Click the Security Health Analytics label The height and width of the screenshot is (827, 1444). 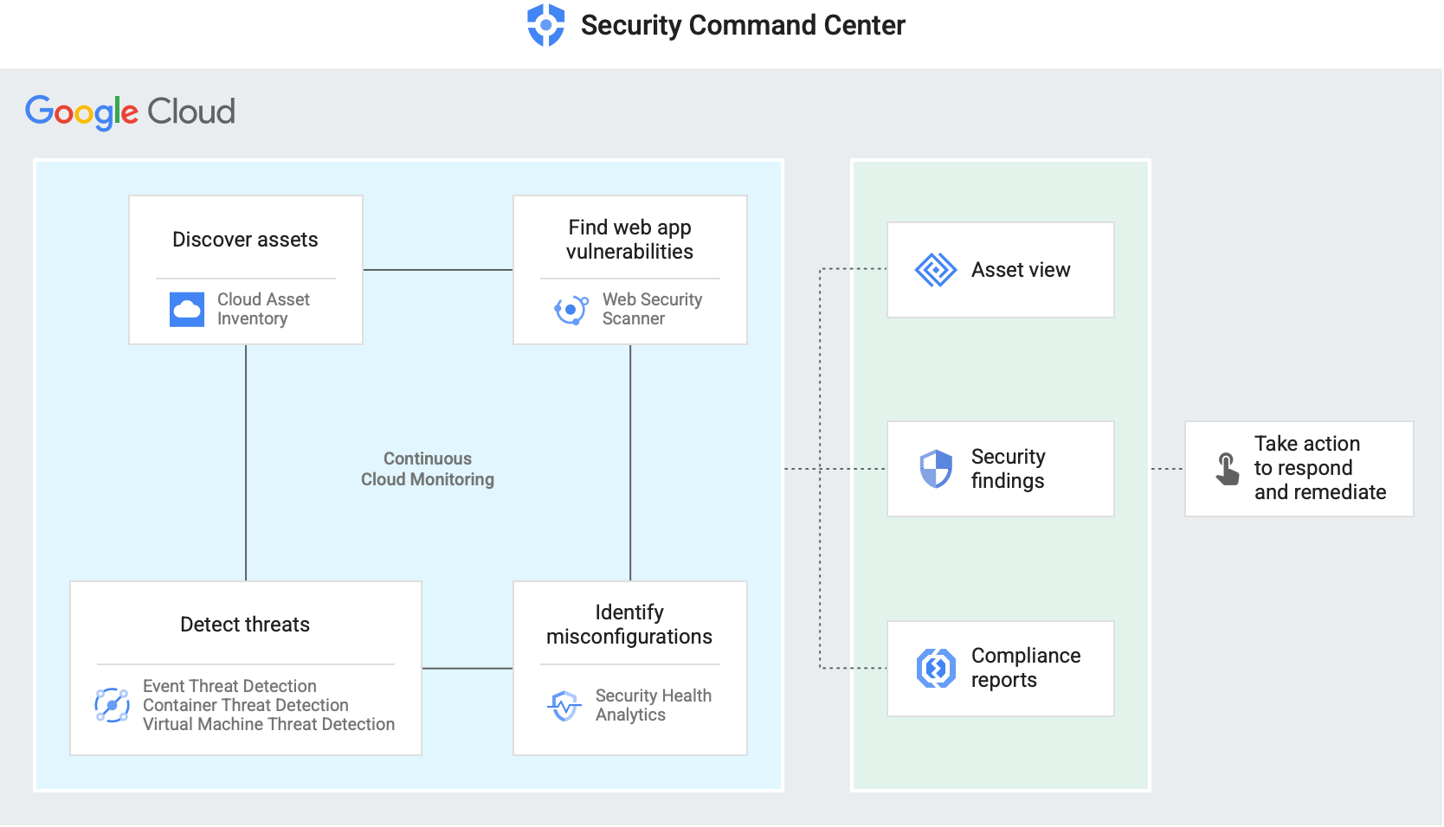(654, 705)
